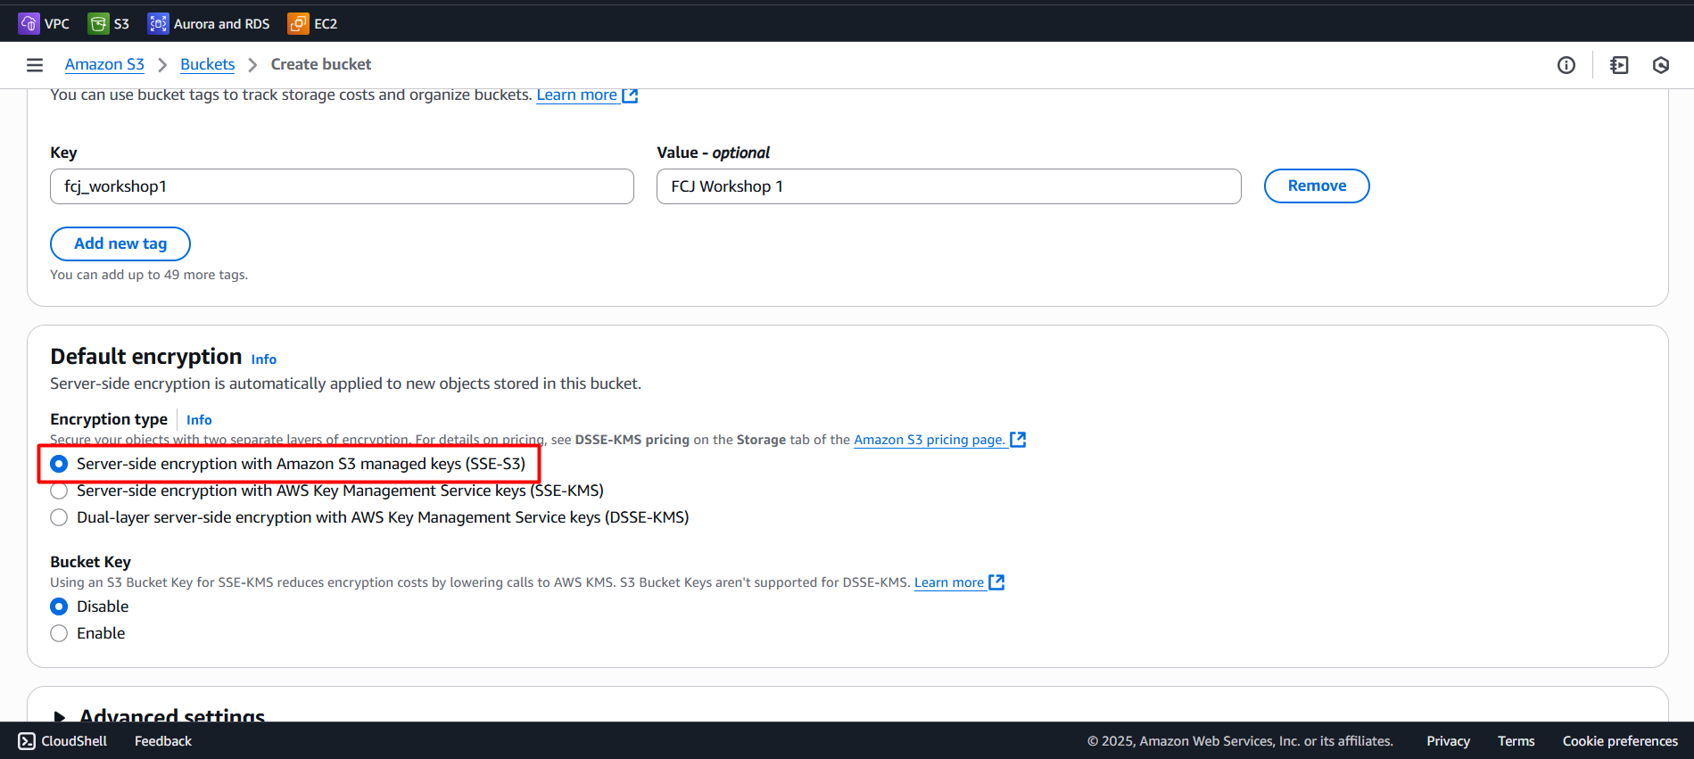Open the Amazon S3 pricing page link
The image size is (1694, 759).
(930, 440)
